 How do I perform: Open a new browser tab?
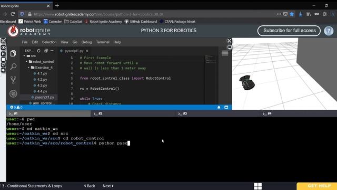pyautogui.click(x=57, y=6)
